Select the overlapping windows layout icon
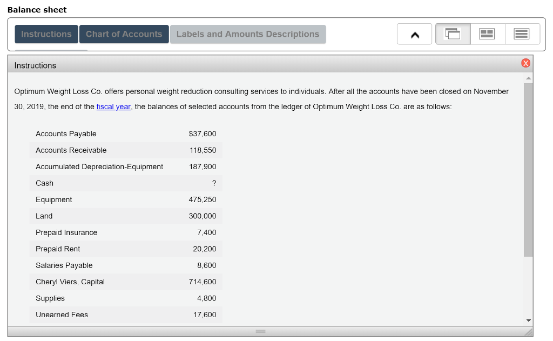Image resolution: width=553 pixels, height=341 pixels. tap(453, 34)
